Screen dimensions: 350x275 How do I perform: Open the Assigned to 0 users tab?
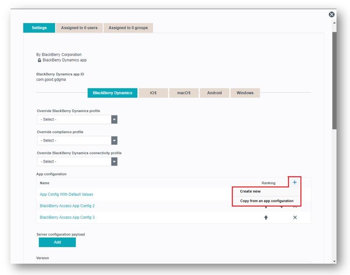coord(79,28)
